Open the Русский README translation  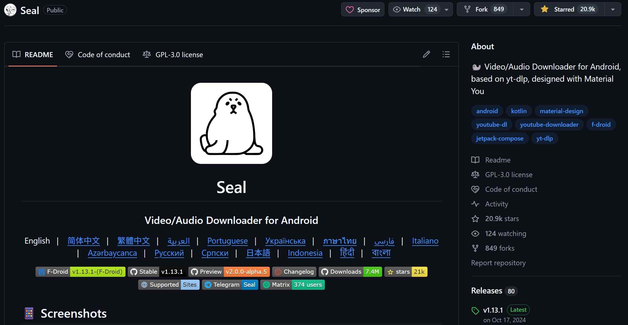coord(169,253)
